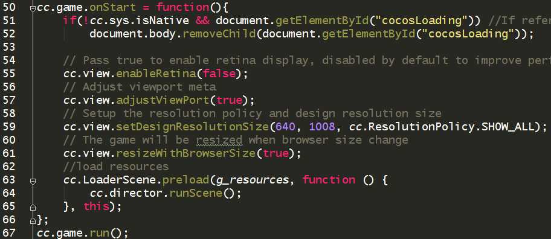Click the false keyword in enableRetina call
The height and width of the screenshot is (239, 551).
pyautogui.click(x=219, y=74)
